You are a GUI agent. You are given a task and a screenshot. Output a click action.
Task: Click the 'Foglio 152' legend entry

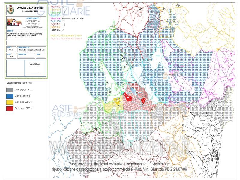tap(55, 27)
